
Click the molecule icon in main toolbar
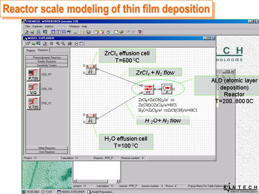[27, 32]
